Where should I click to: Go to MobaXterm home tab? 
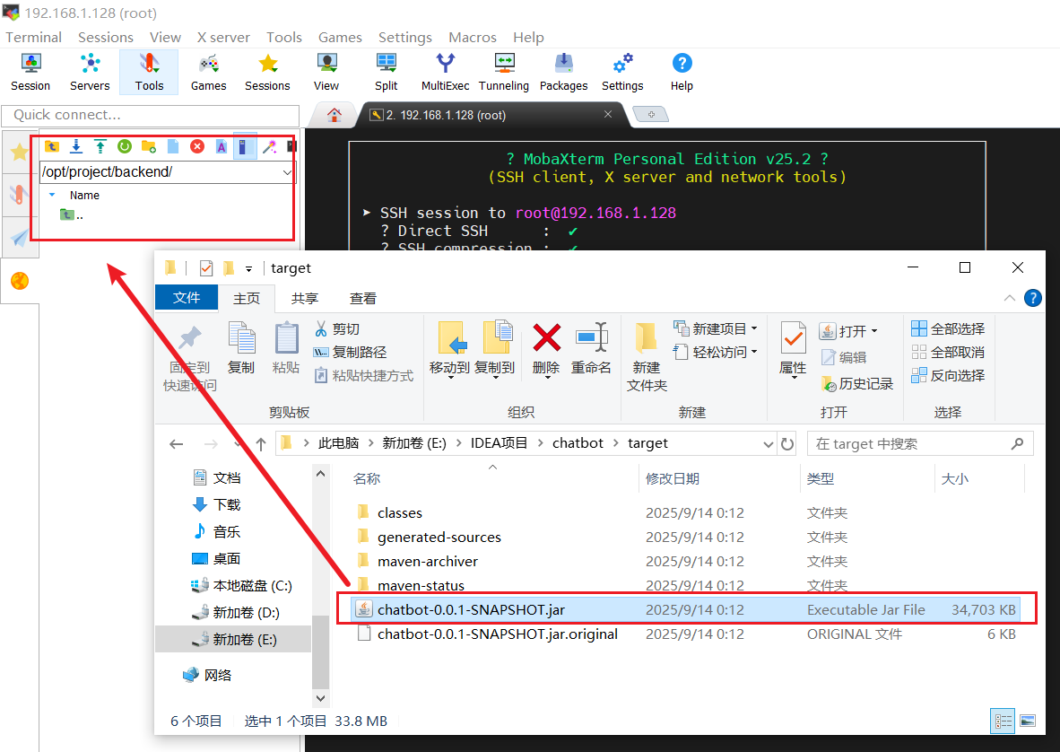click(x=334, y=115)
